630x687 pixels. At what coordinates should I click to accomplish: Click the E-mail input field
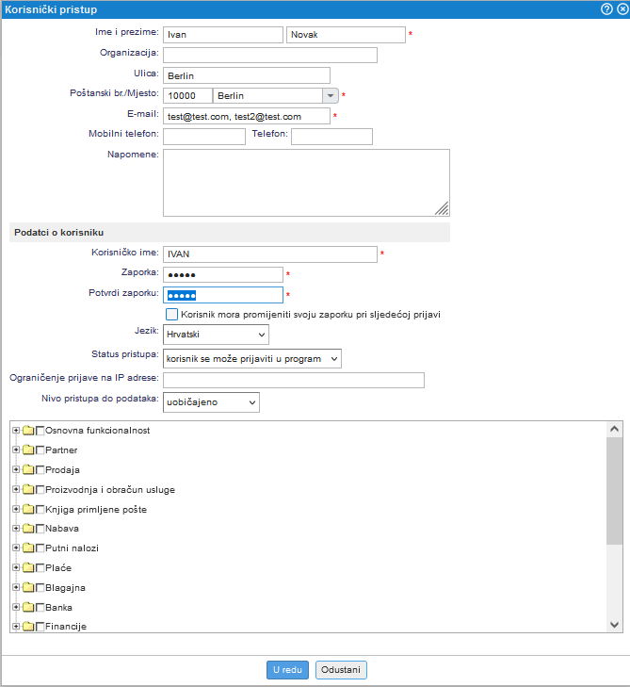(247, 116)
